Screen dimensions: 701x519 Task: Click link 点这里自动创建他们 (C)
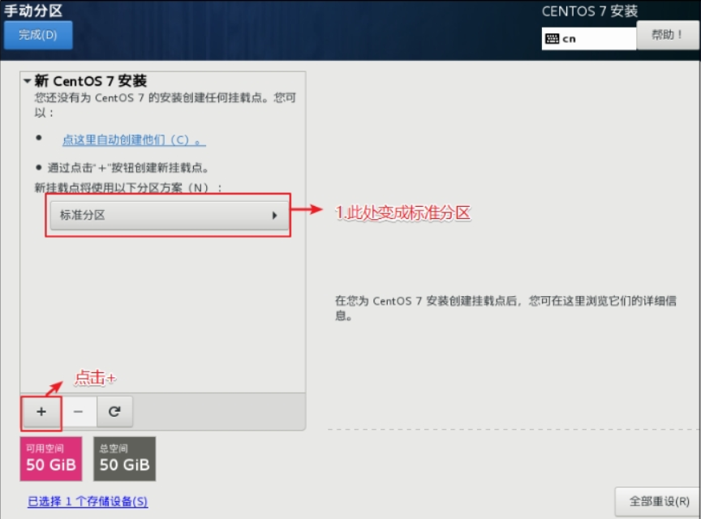coord(134,140)
